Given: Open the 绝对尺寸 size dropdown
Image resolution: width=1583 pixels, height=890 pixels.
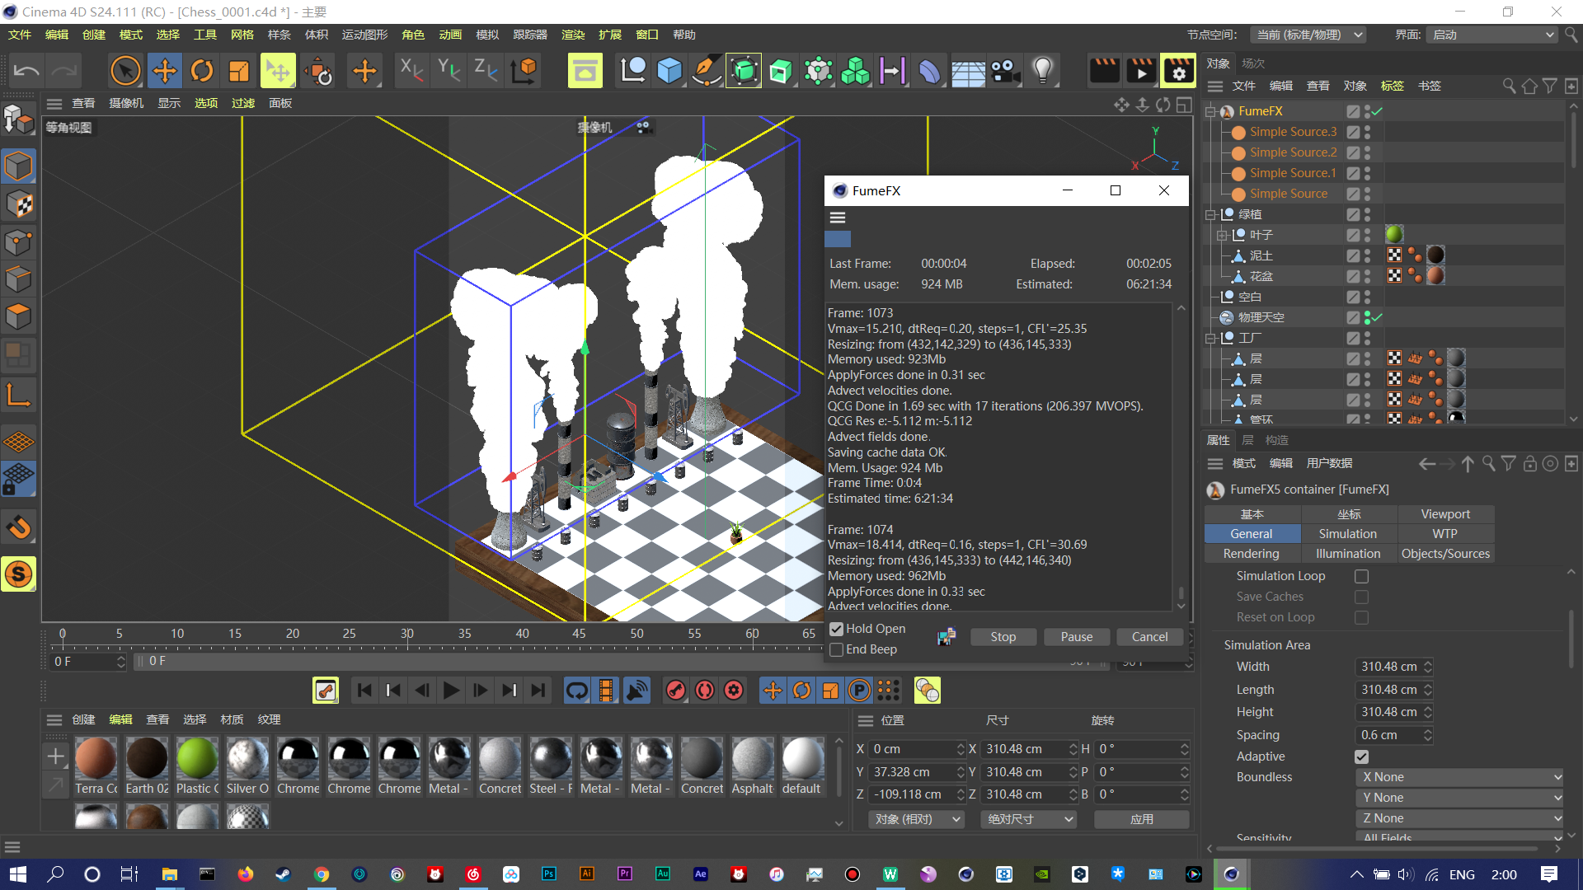Looking at the screenshot, I should (1030, 819).
